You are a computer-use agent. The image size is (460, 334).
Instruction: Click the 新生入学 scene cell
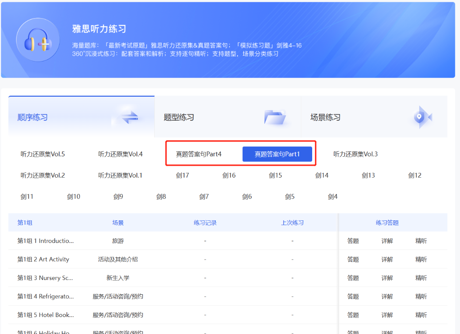pos(118,278)
